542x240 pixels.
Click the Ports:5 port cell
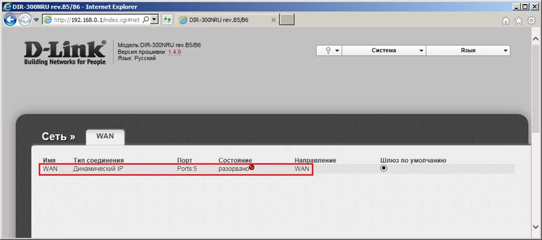(187, 169)
